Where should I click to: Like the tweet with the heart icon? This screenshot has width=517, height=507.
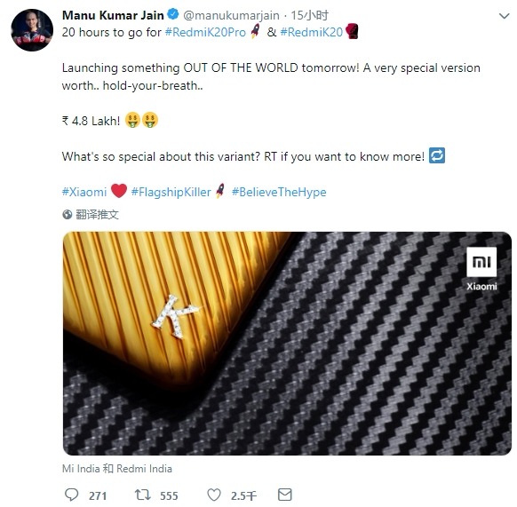pyautogui.click(x=214, y=495)
